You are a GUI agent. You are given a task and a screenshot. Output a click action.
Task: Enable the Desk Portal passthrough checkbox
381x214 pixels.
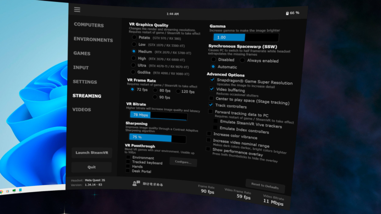pyautogui.click(x=128, y=171)
